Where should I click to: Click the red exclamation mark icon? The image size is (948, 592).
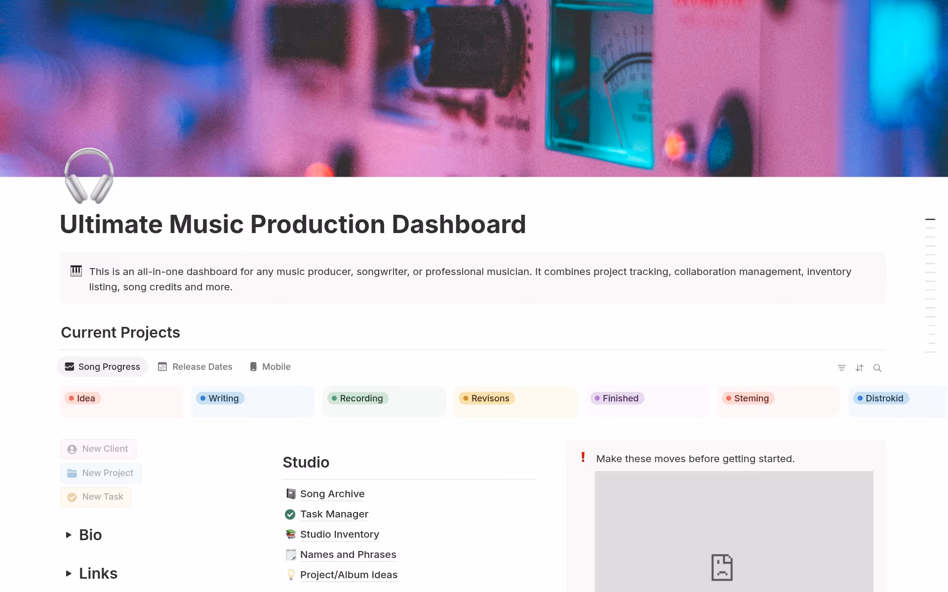[583, 458]
